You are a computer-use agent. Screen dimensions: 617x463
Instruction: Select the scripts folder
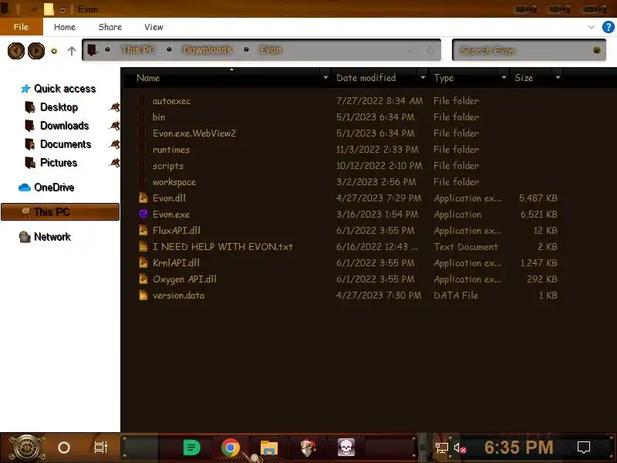167,166
